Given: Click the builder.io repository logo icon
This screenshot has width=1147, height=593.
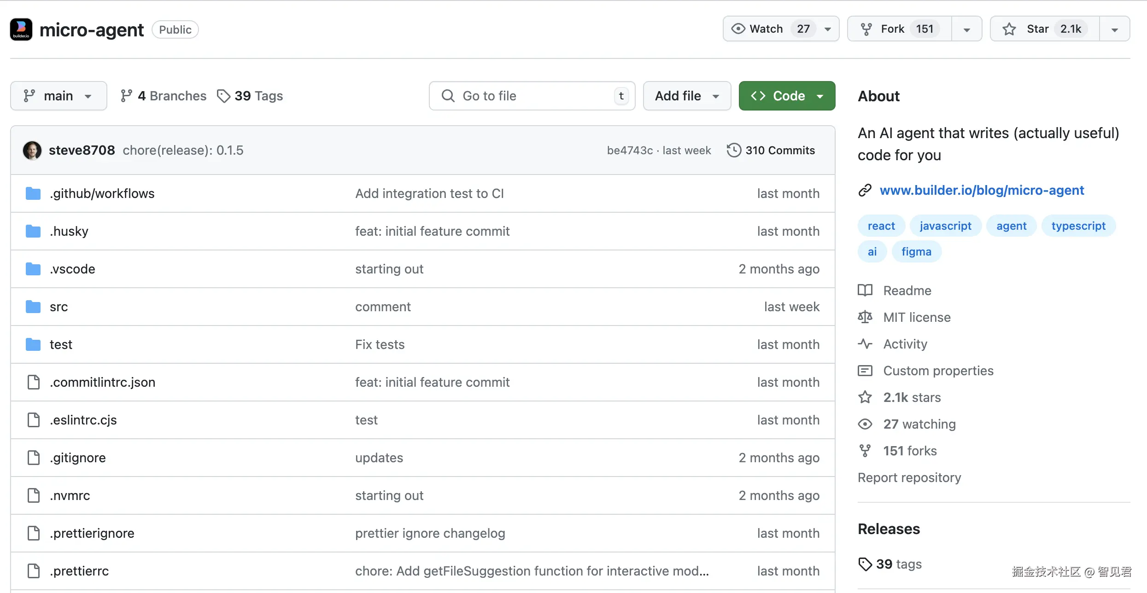Looking at the screenshot, I should (21, 29).
